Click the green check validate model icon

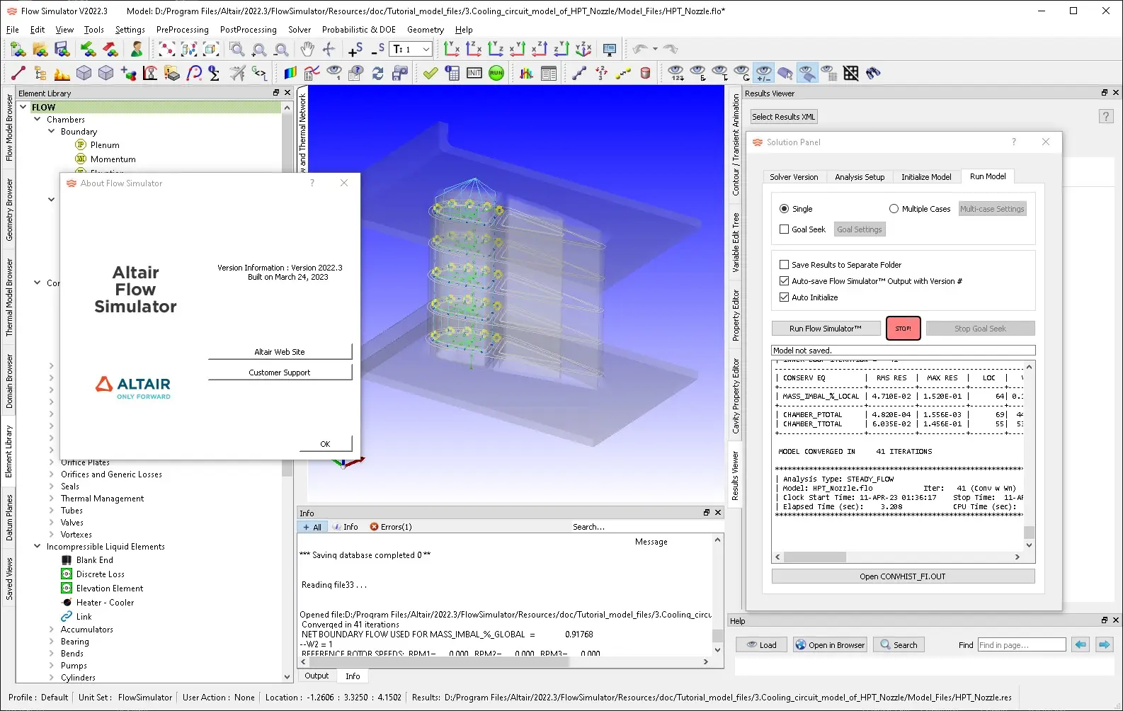[431, 73]
